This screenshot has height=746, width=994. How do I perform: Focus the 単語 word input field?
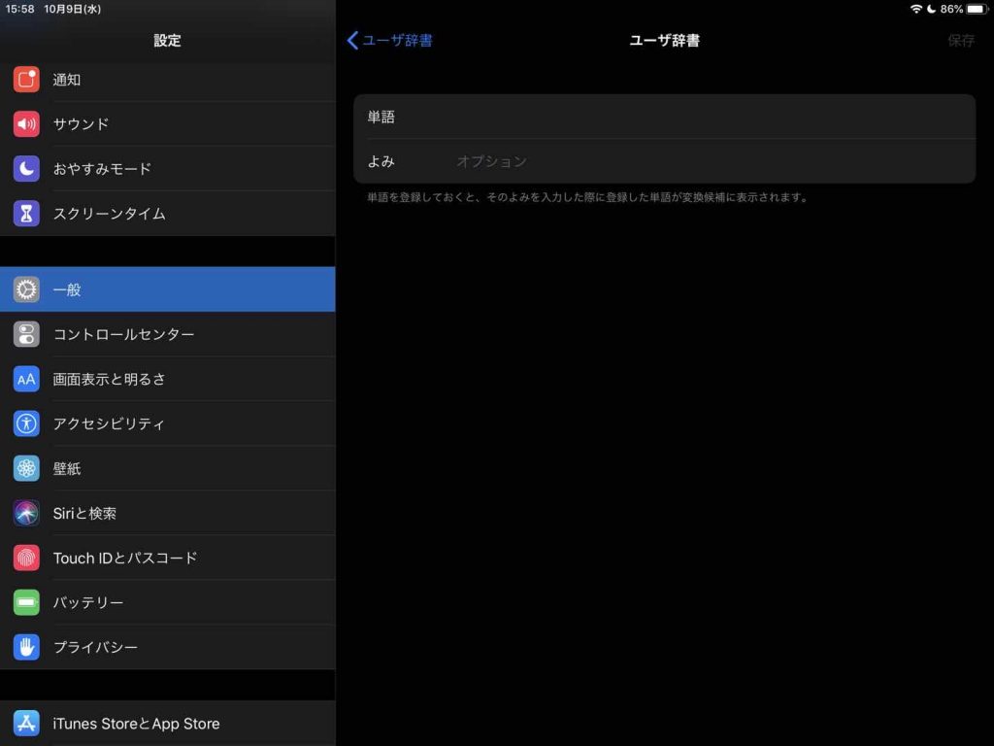click(679, 117)
